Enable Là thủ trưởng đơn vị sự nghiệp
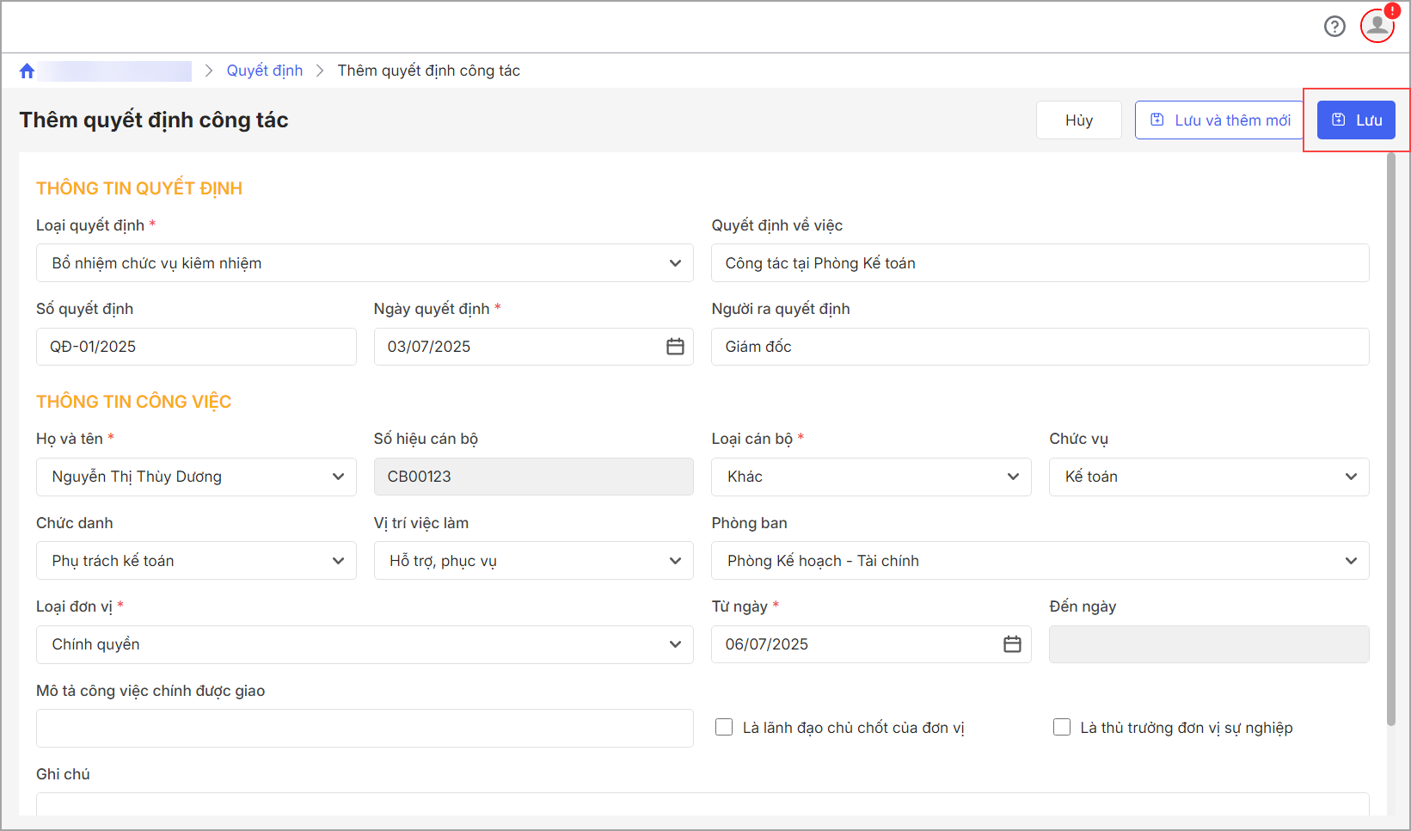1411x831 pixels. click(1062, 728)
